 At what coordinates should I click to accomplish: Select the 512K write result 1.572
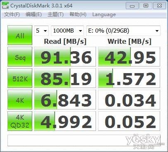[x=129, y=78]
